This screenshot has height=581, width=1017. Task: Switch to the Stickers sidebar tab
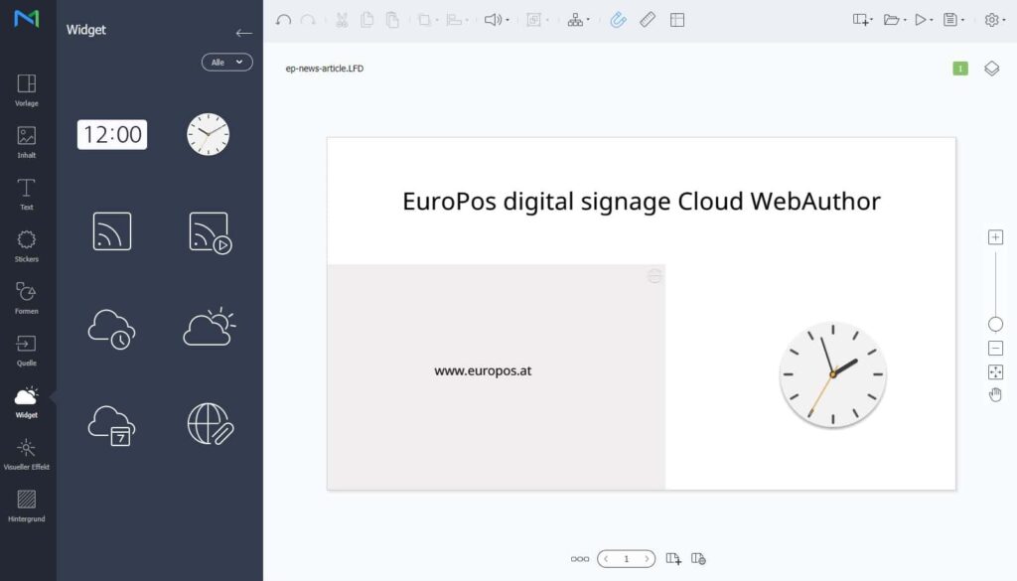coord(27,245)
